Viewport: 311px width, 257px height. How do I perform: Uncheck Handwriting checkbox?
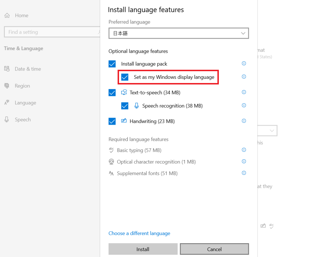point(112,121)
